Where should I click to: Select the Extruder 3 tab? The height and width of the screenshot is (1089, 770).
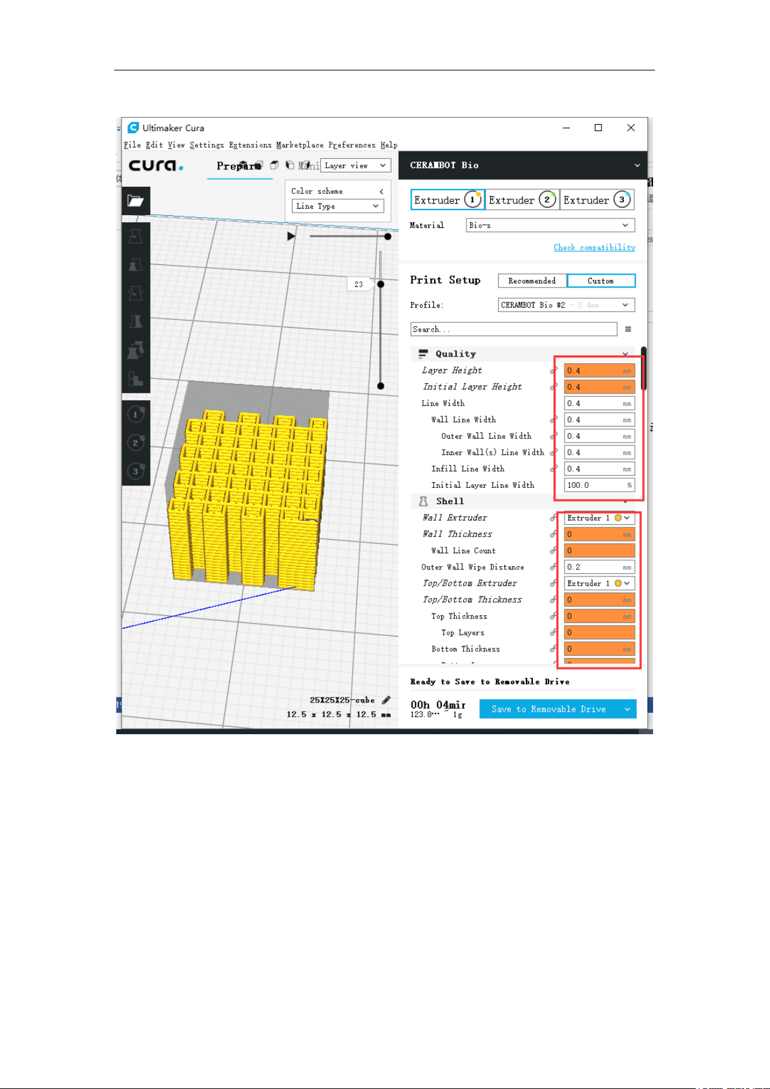pyautogui.click(x=597, y=200)
